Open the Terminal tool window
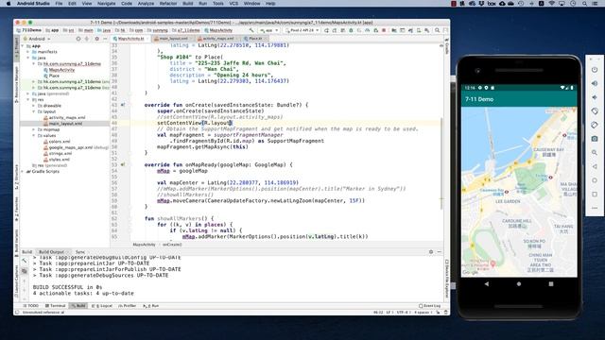The height and width of the screenshot is (340, 605). click(x=56, y=306)
